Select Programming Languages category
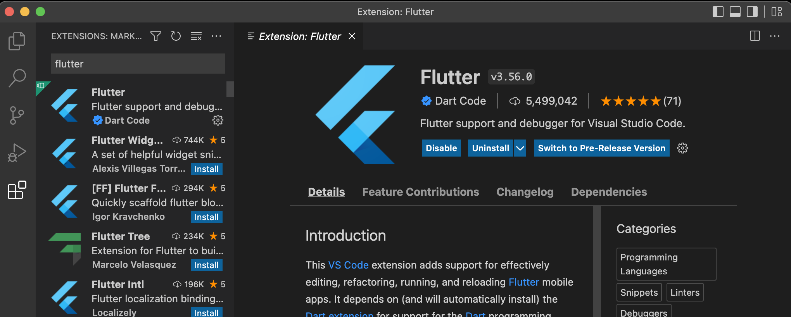The height and width of the screenshot is (317, 791). pos(666,264)
